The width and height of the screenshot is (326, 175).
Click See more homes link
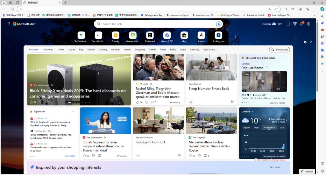277,103
